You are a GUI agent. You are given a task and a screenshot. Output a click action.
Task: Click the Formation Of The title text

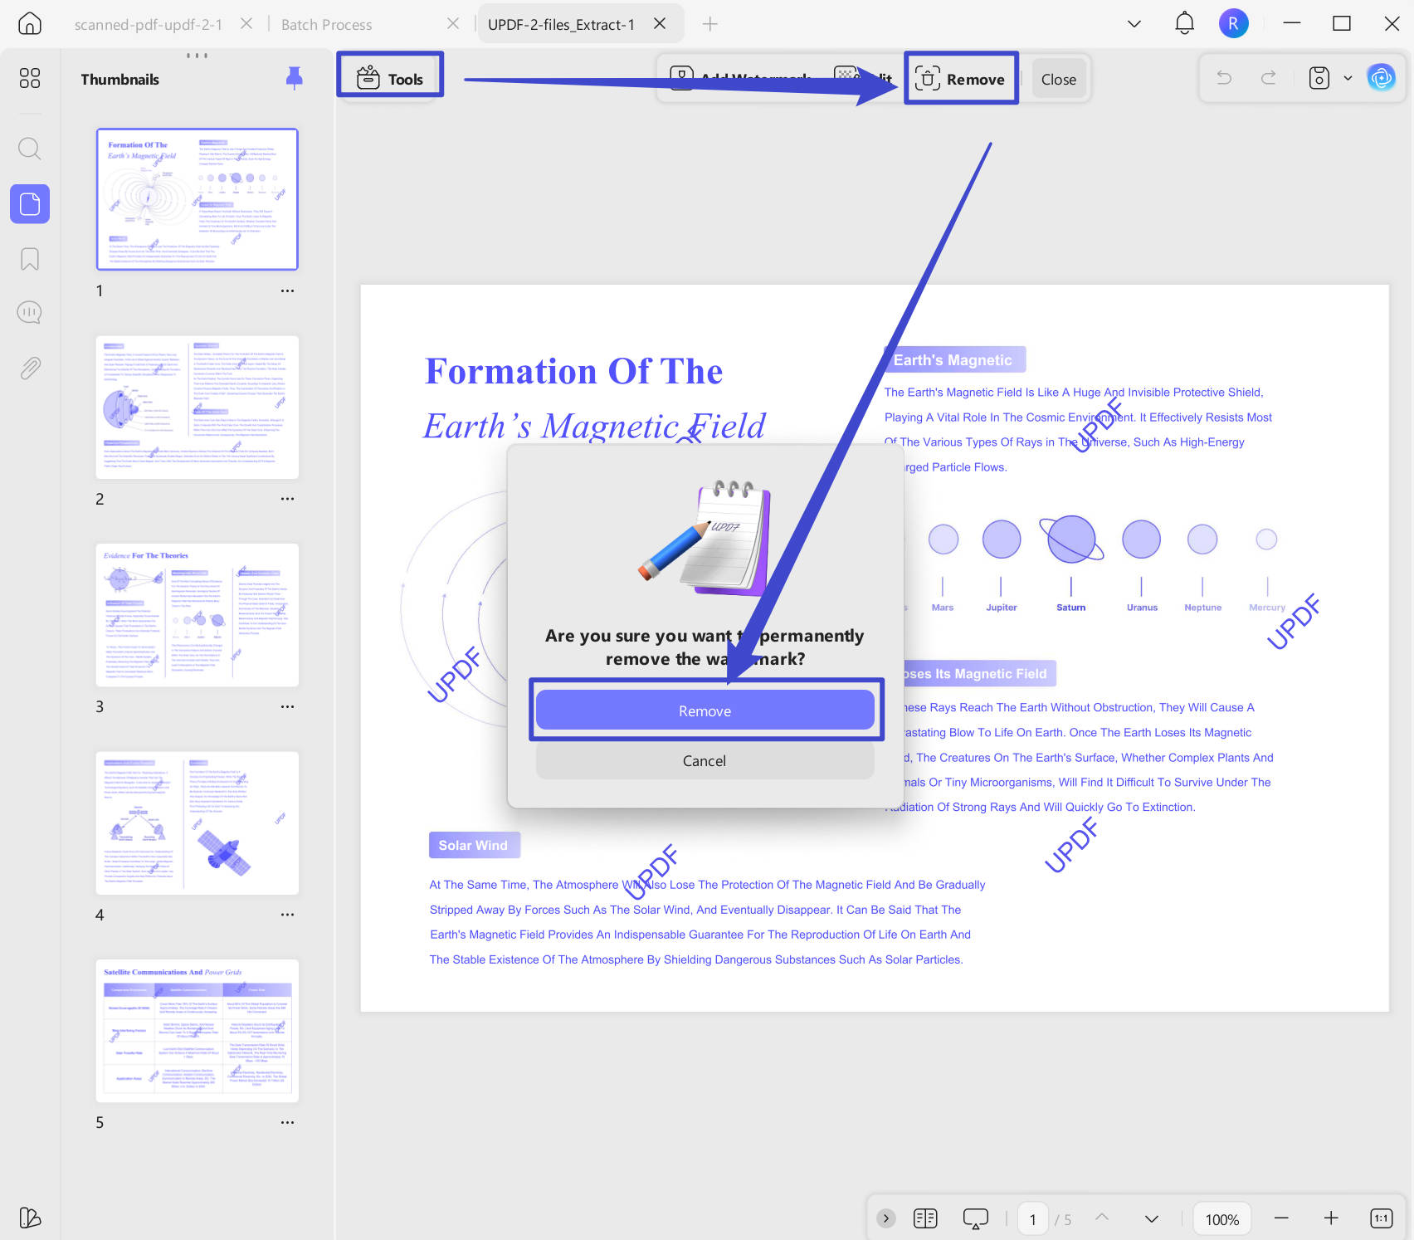pos(573,371)
